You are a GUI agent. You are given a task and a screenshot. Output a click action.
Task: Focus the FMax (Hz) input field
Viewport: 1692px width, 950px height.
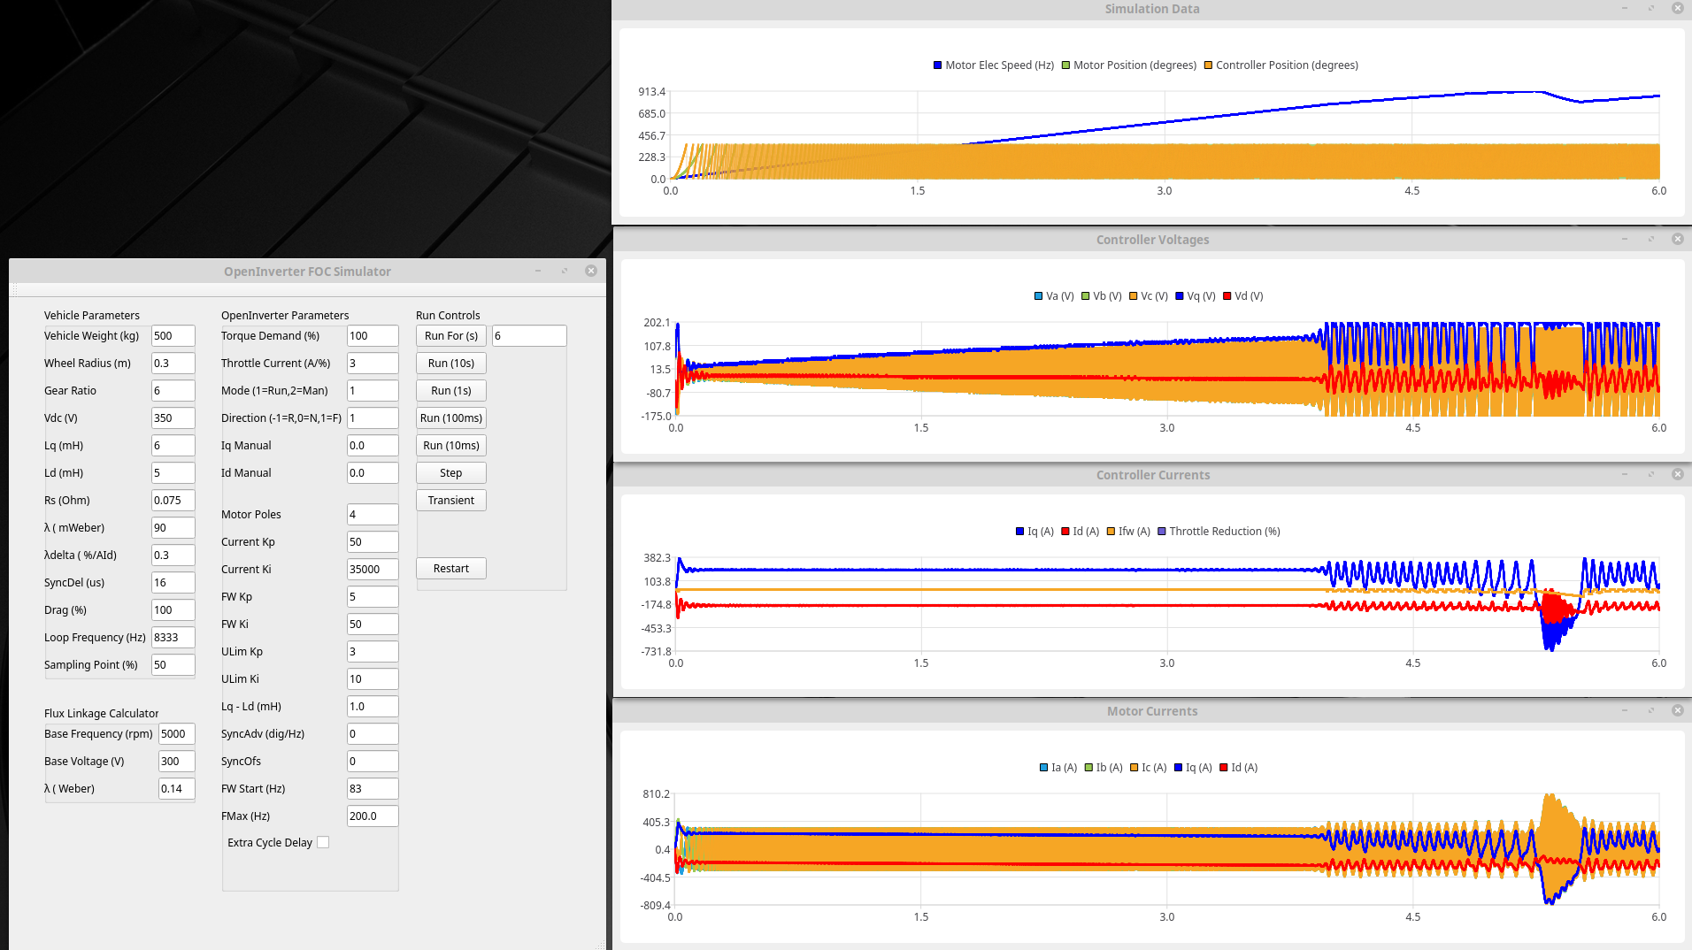tap(372, 816)
